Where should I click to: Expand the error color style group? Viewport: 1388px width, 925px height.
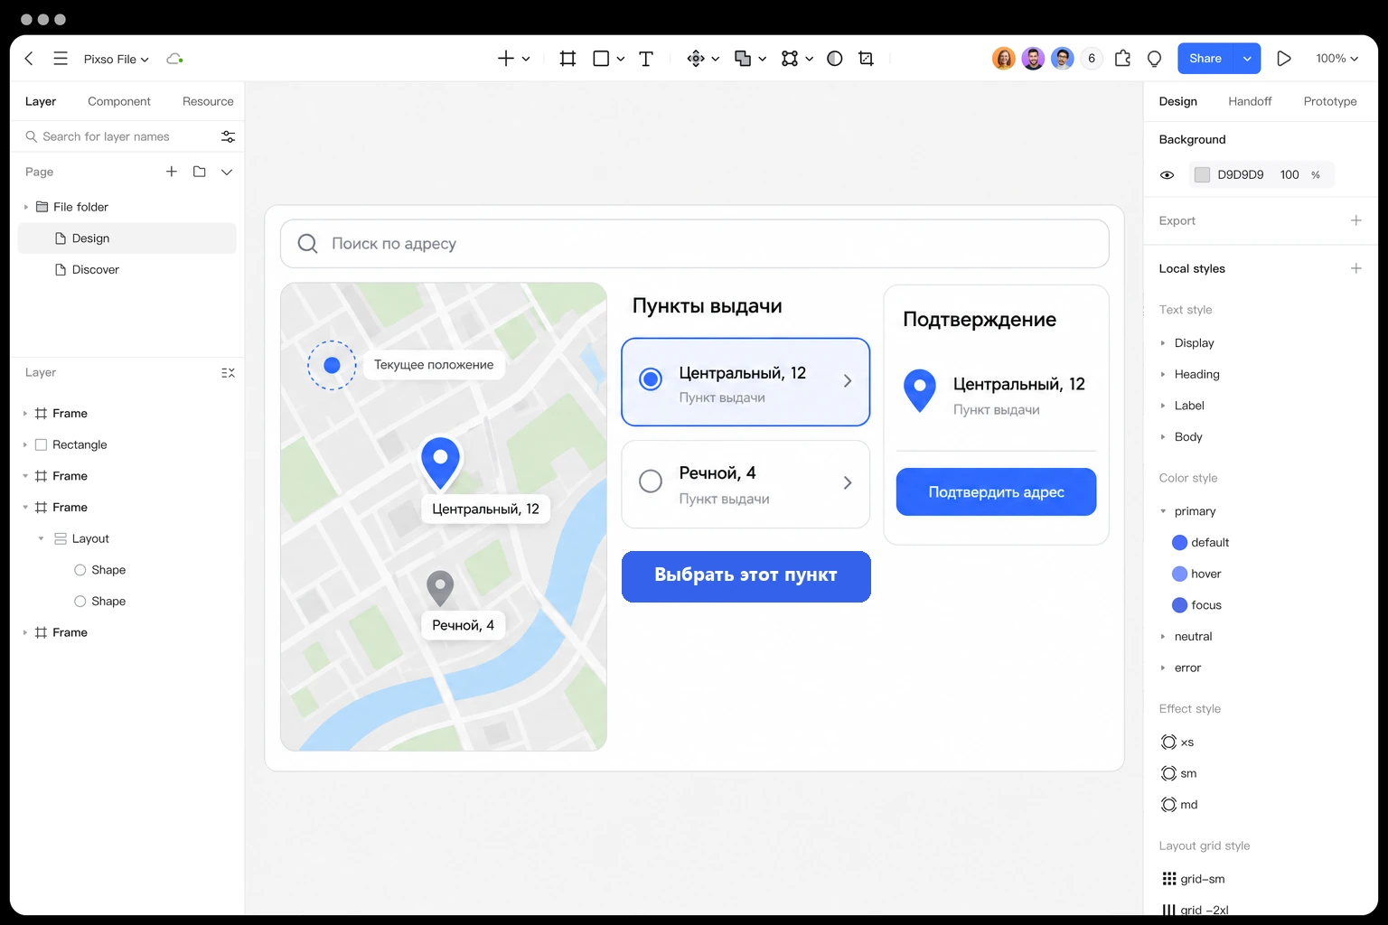coord(1163,668)
